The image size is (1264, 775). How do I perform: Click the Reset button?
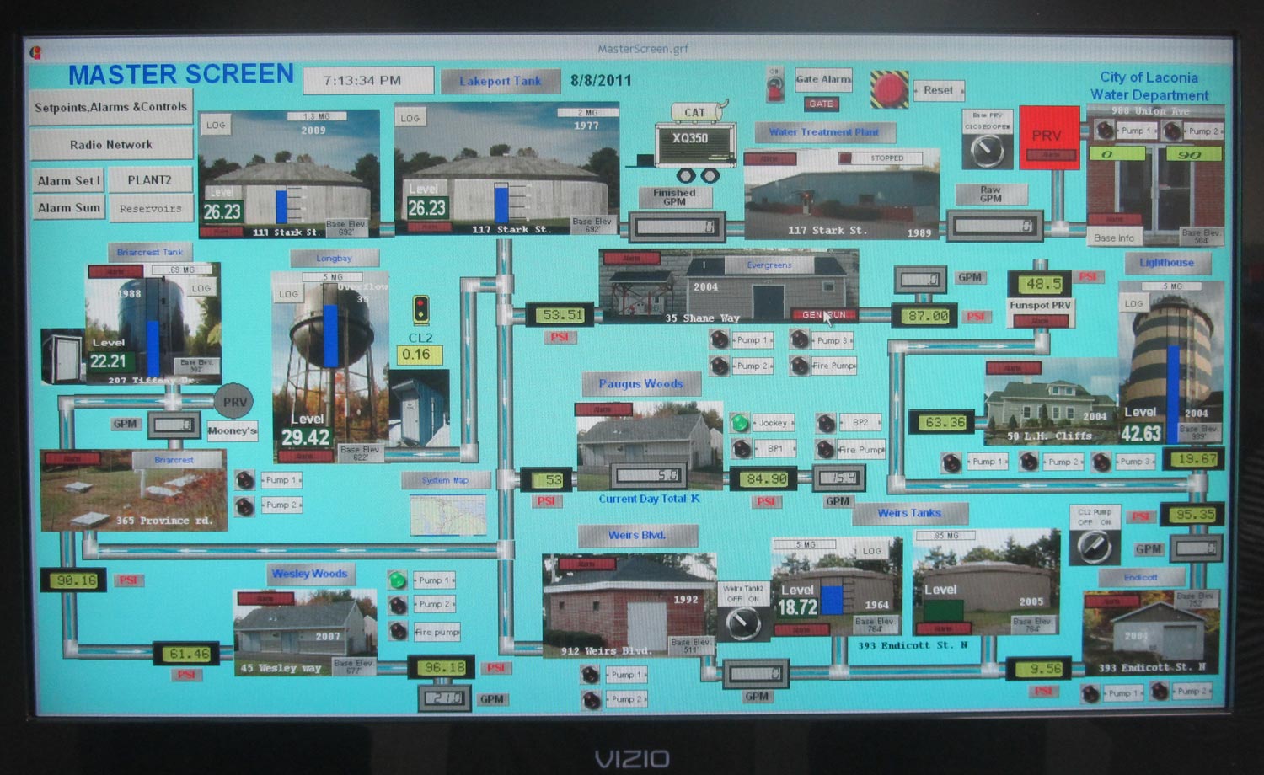click(x=938, y=90)
